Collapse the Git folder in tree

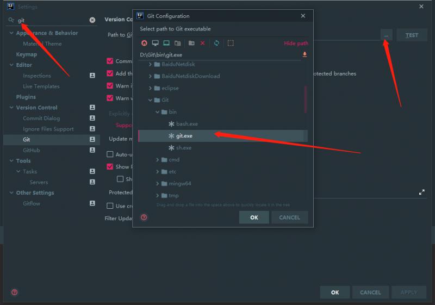(150, 100)
